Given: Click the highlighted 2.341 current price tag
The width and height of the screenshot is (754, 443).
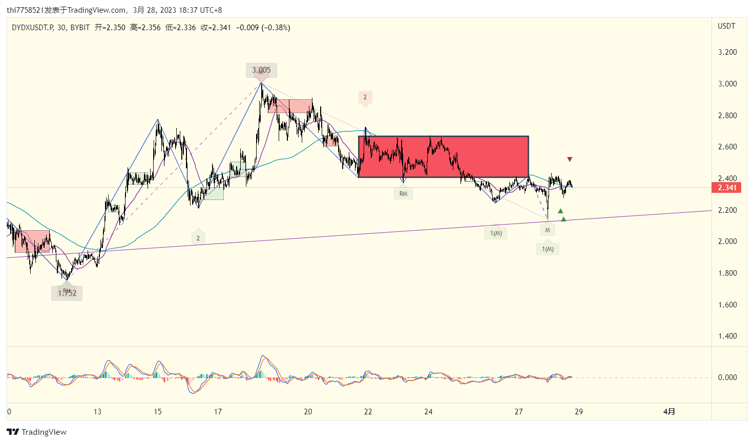Looking at the screenshot, I should [x=727, y=188].
